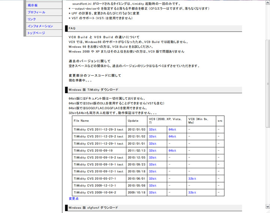This screenshot has width=270, height=213.
Task: Click the File Name column header
Action: point(99,121)
